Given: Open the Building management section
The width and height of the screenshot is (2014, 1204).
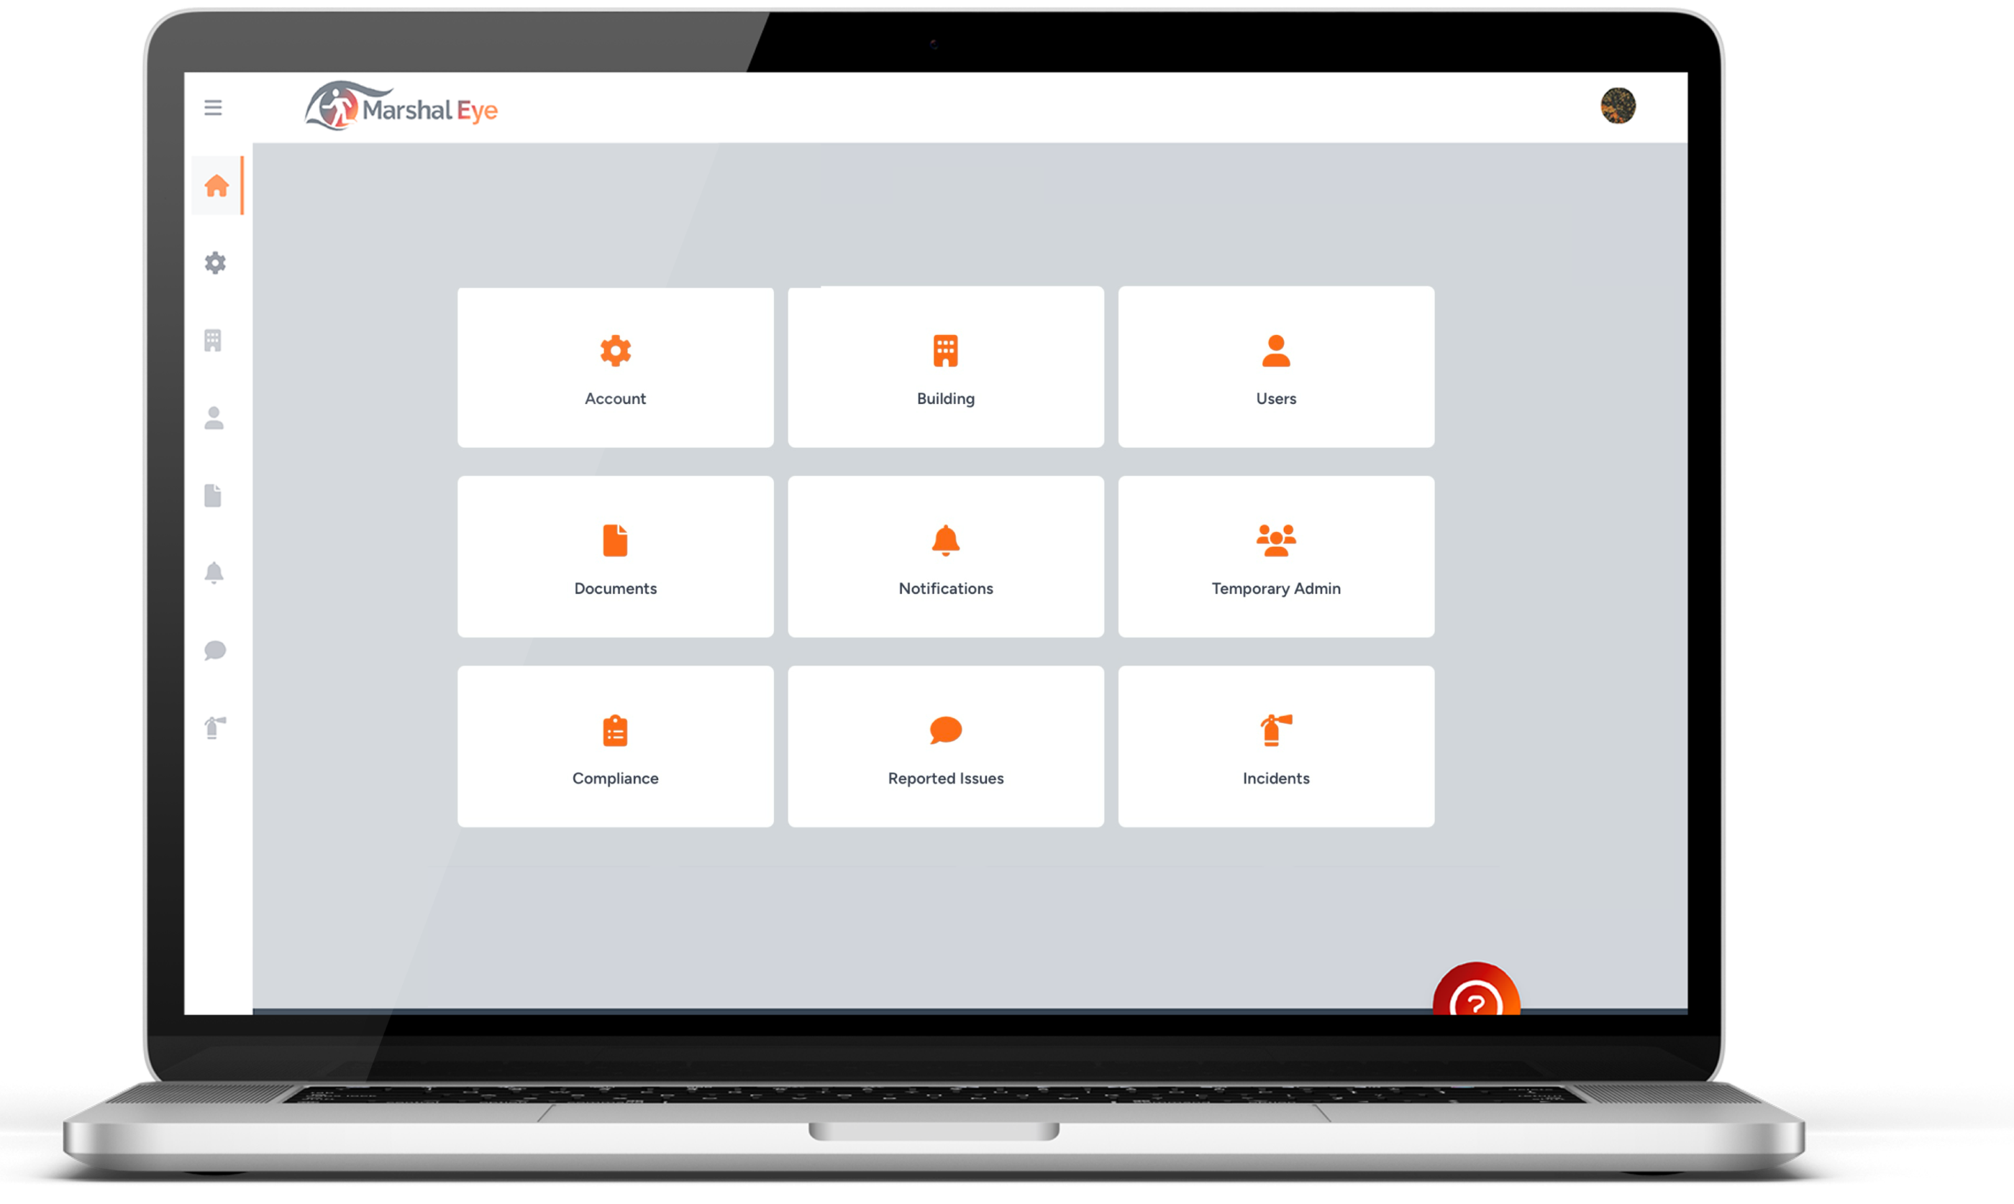Looking at the screenshot, I should click(944, 365).
